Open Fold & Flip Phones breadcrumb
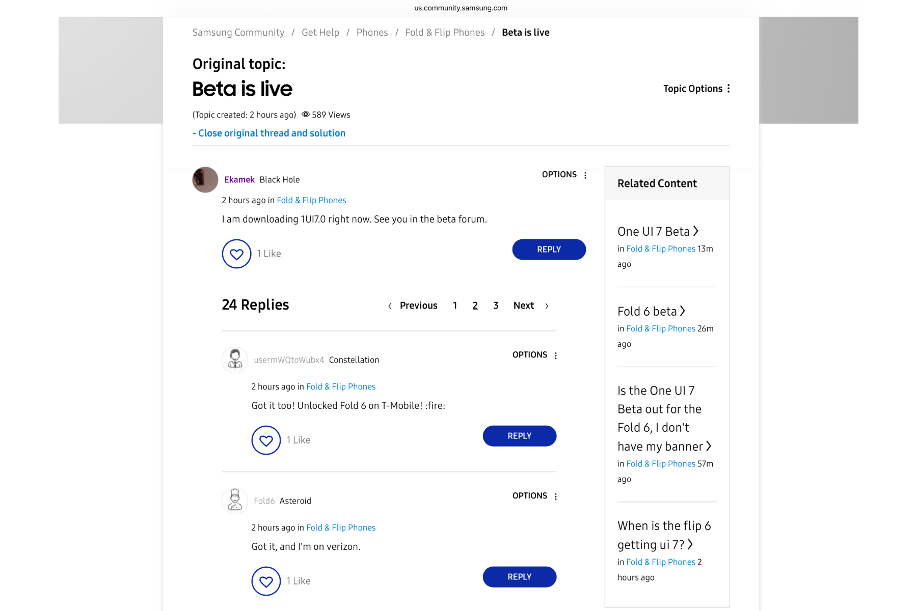Screen dimensions: 917x611 pos(445,33)
